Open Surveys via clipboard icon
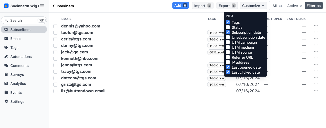Screen dimensions: 326x128 tap(6, 75)
